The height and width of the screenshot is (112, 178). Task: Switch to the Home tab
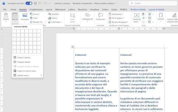click(x=13, y=10)
